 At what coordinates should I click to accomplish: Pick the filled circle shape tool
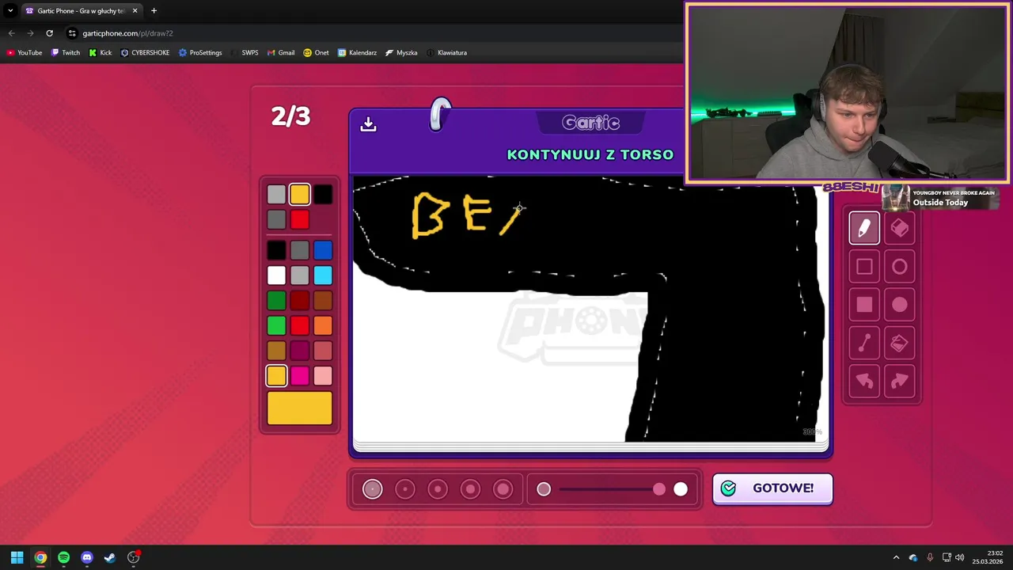pos(900,305)
